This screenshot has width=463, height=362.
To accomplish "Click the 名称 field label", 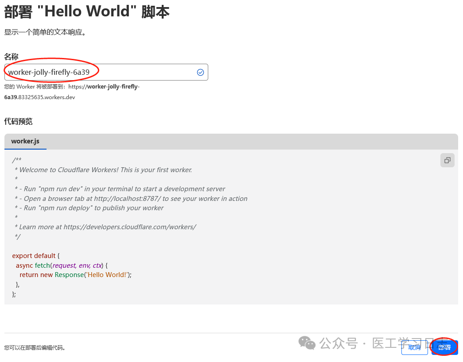I will [11, 56].
